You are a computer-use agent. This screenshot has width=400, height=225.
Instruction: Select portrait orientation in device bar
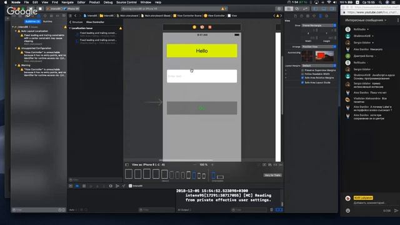tap(214, 175)
